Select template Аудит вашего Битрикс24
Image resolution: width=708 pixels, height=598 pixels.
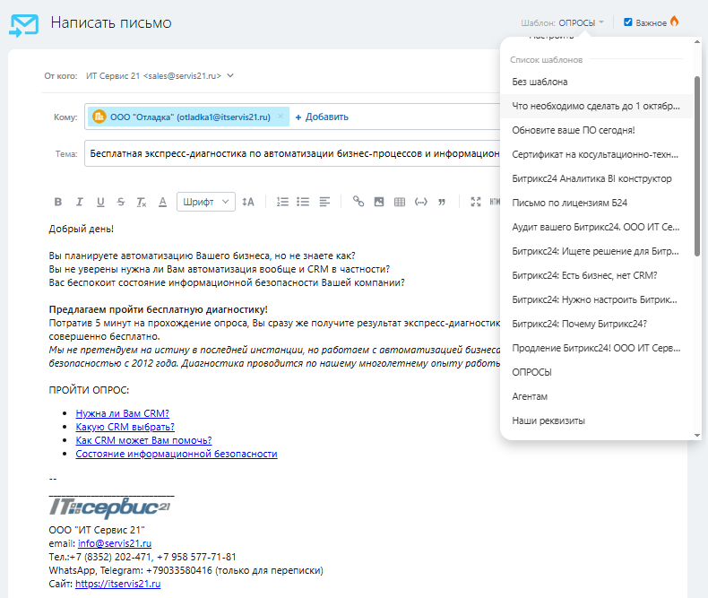click(596, 227)
